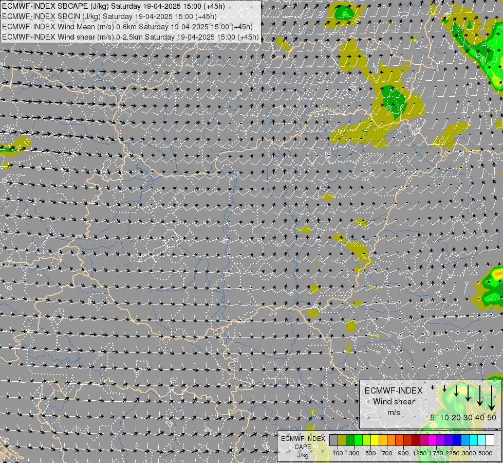Click the 20 m/s wind shear legend arrow
The width and height of the screenshot is (503, 463).
[456, 390]
